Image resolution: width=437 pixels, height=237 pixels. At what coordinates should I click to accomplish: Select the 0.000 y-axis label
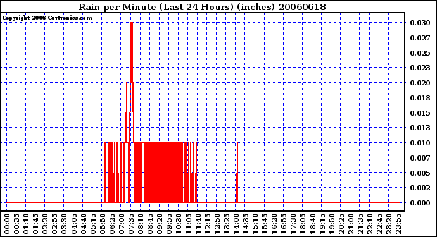tap(420, 203)
